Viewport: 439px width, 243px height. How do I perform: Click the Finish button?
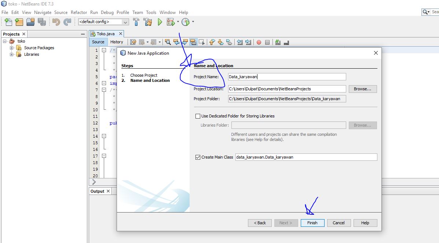(312, 223)
